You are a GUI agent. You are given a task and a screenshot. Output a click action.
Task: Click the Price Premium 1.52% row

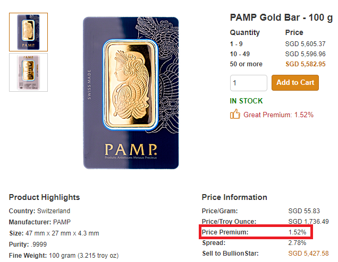click(256, 232)
